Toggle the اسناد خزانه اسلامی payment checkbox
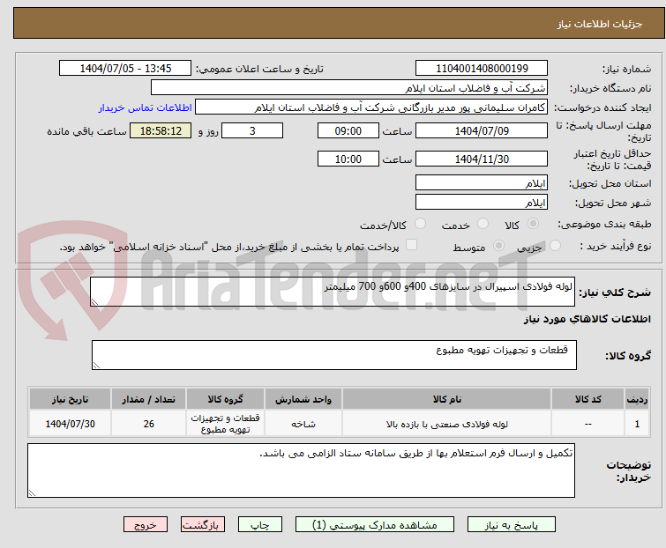Screen dimensions: 666x548 pos(411,247)
